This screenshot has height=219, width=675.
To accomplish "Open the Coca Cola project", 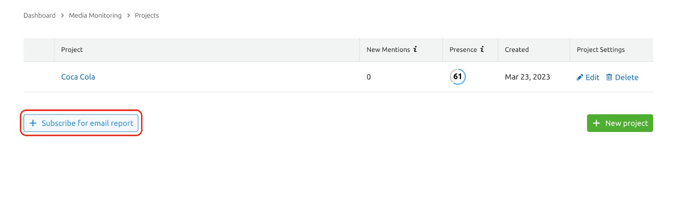I will tap(78, 77).
